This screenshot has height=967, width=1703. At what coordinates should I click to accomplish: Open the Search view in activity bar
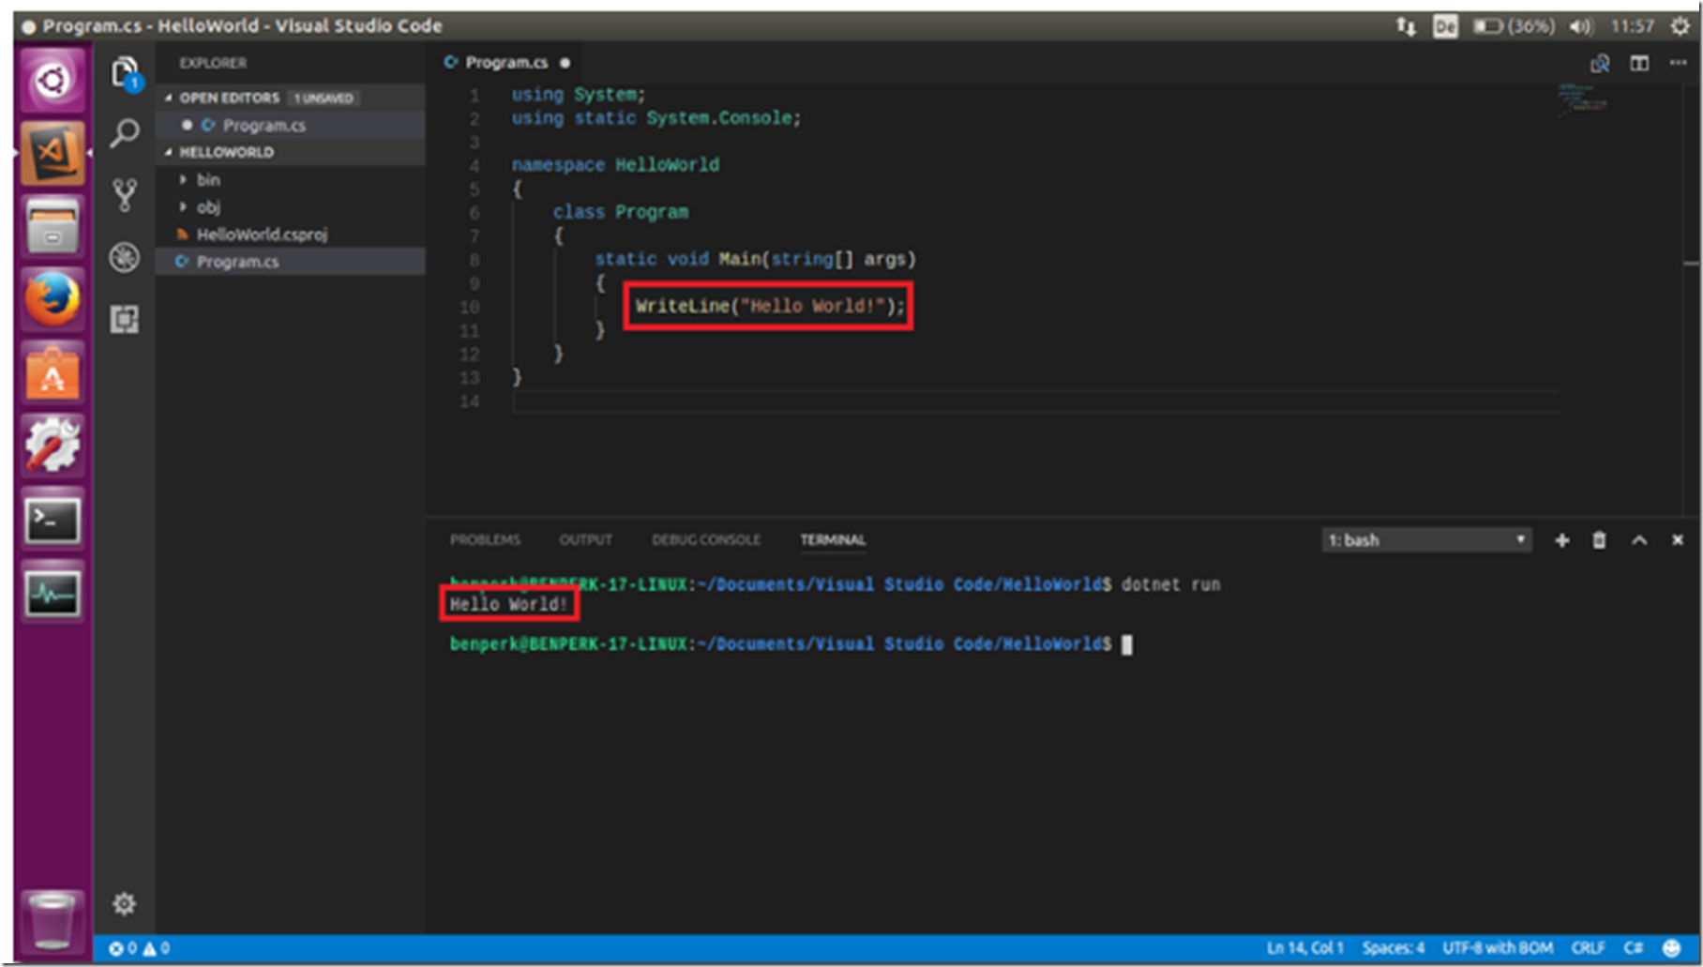click(124, 133)
